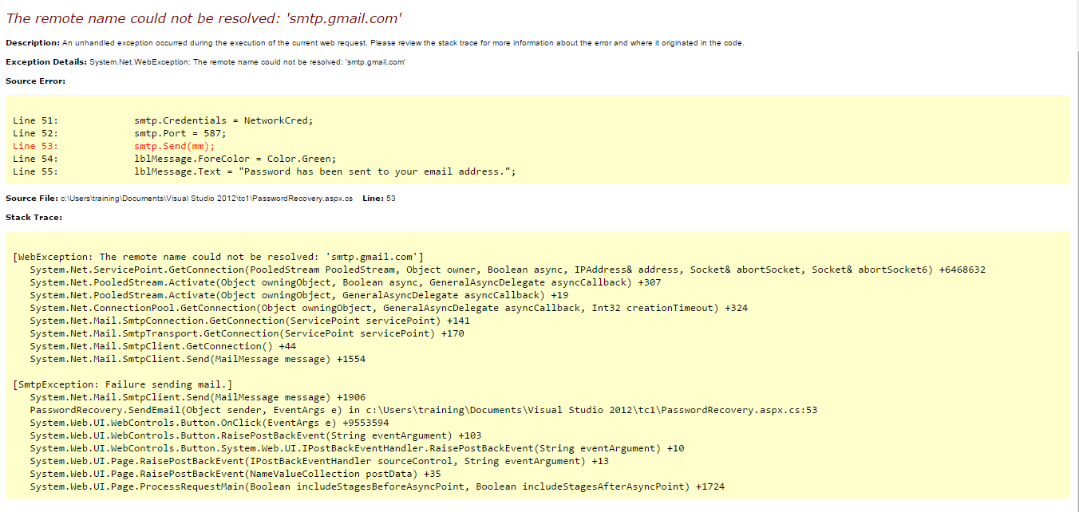The height and width of the screenshot is (512, 1079).
Task: Click the Page.ProcessRequestMain +1724 line
Action: [x=377, y=486]
